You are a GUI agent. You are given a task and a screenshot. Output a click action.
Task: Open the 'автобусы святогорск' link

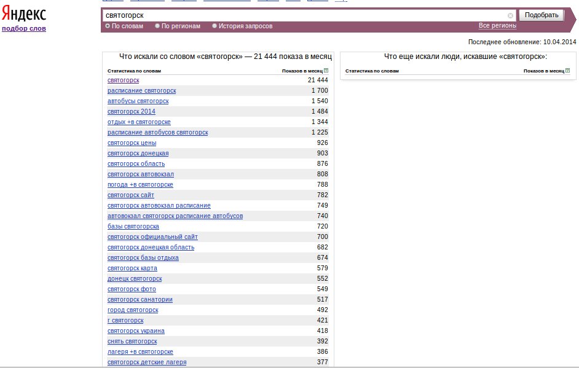pos(138,101)
